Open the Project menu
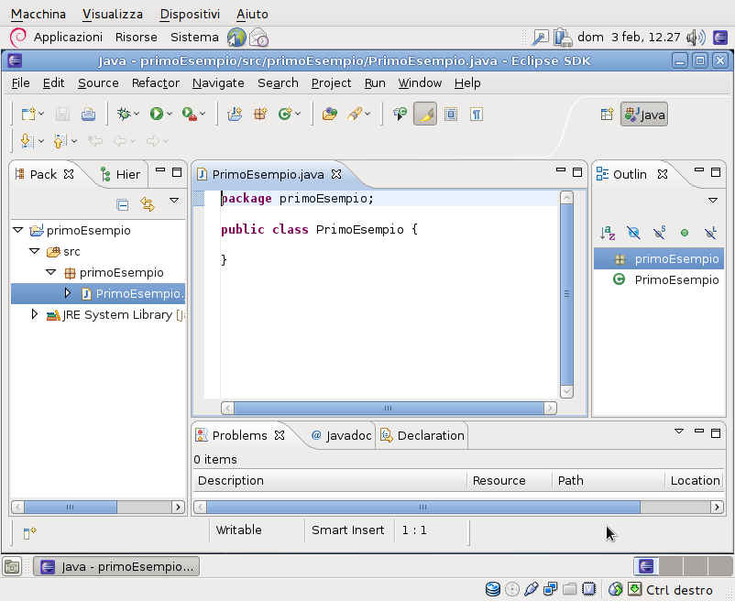The height and width of the screenshot is (601, 735). [x=331, y=83]
